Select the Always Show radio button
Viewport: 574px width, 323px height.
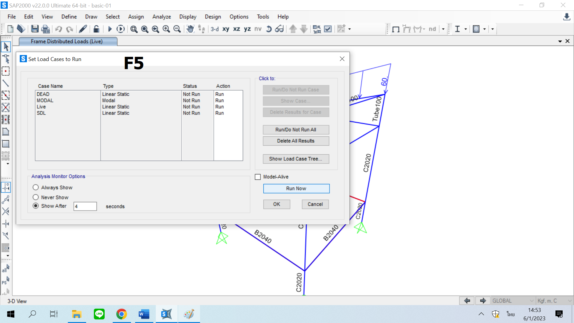pyautogui.click(x=36, y=187)
